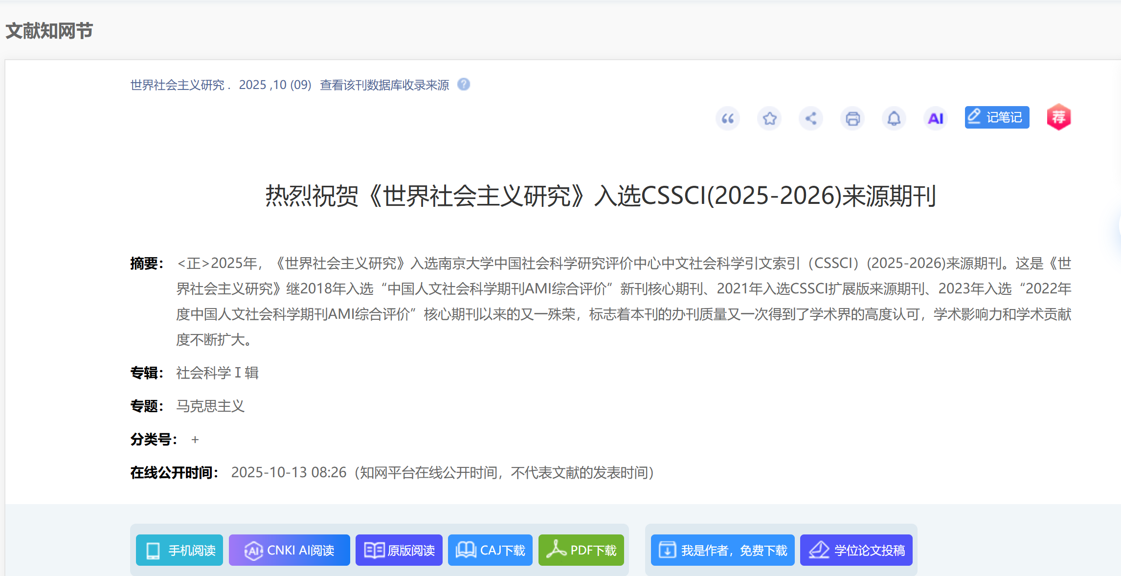Click the red 荐 recommend badge
This screenshot has height=576, width=1121.
tap(1058, 117)
